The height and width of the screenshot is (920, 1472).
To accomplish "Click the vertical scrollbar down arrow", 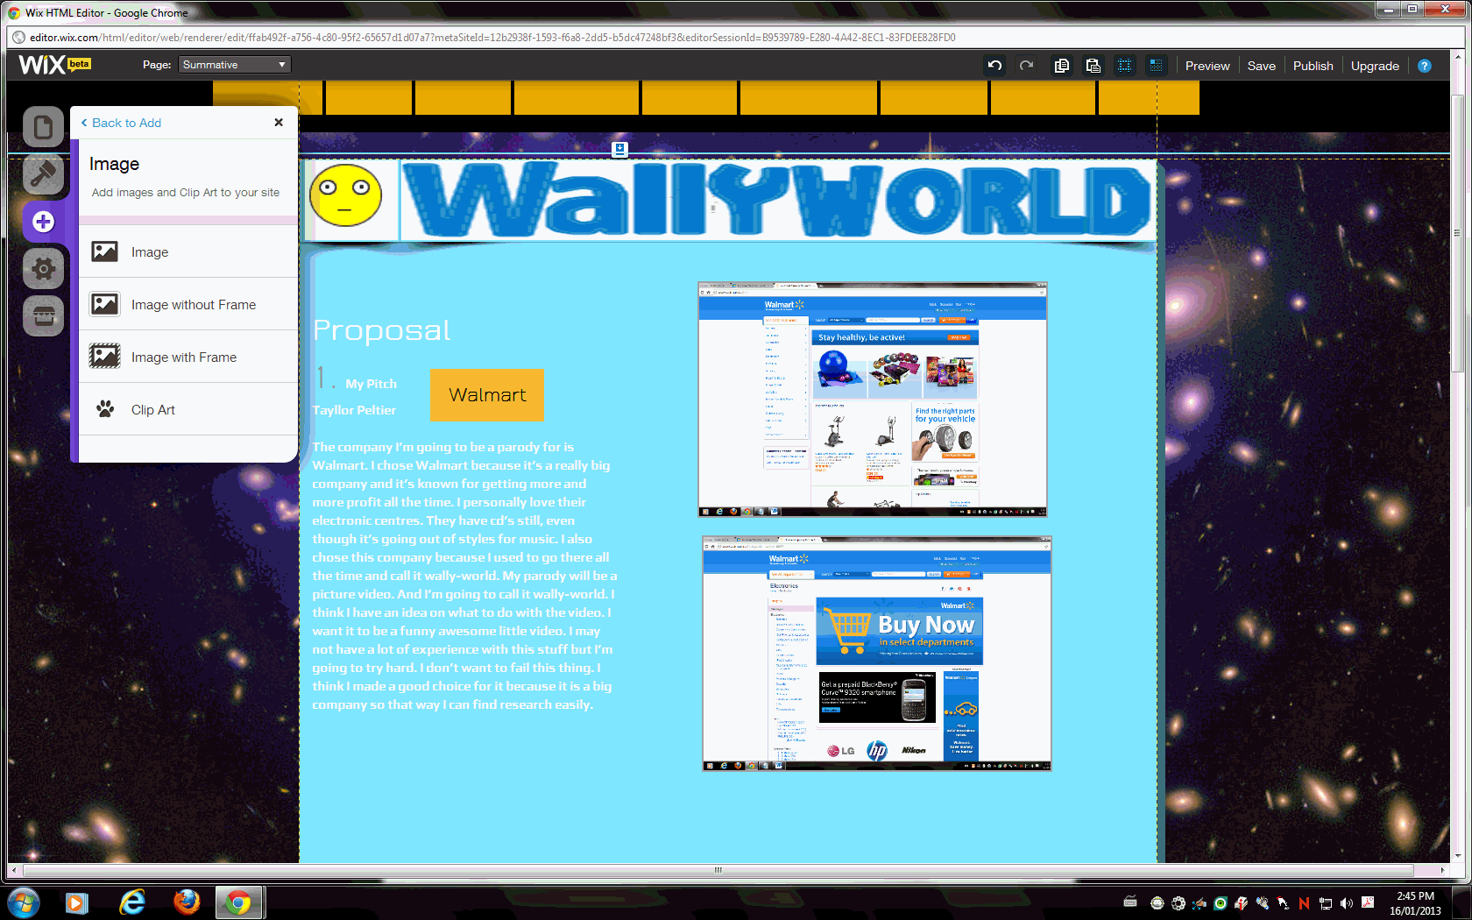I will pyautogui.click(x=1457, y=857).
